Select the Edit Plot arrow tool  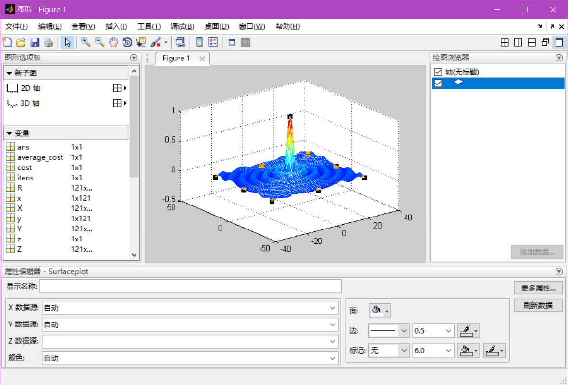[x=67, y=42]
